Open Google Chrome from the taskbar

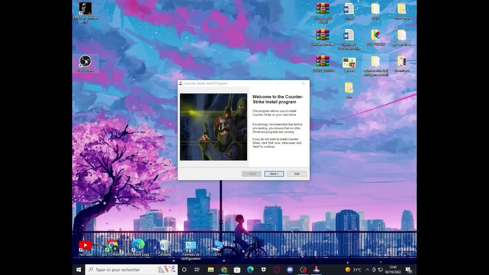pyautogui.click(x=224, y=270)
